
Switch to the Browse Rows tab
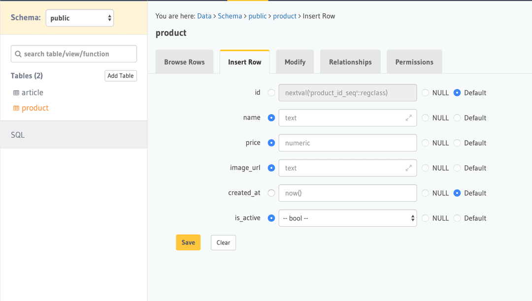184,61
